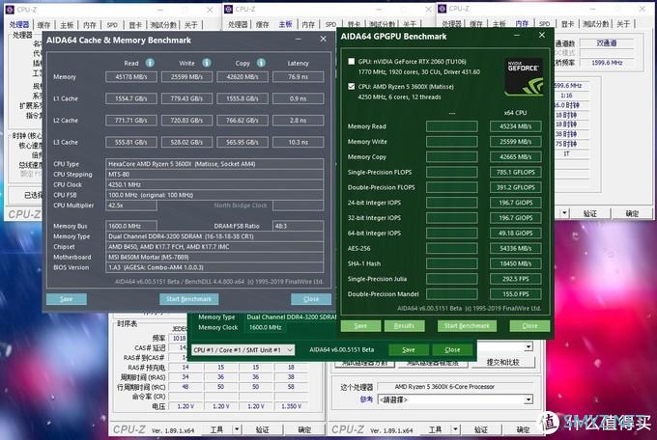Expand 工具 dropdown arrow in bottom-left CPU-Z
657x440 pixels.
click(x=237, y=429)
